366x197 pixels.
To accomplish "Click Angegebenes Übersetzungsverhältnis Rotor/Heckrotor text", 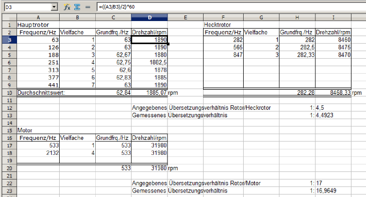I will (201, 108).
